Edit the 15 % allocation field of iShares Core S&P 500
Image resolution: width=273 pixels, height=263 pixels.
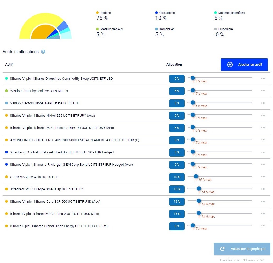177,202
